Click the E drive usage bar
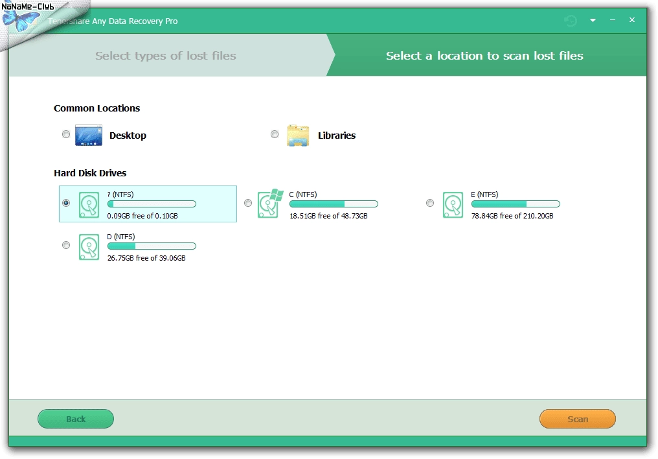658x459 pixels. tap(516, 204)
